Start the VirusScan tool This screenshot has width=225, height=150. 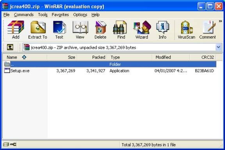[186, 30]
